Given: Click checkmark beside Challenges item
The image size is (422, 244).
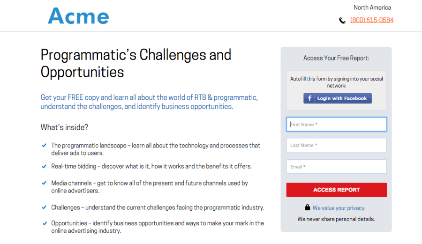Looking at the screenshot, I should (44, 207).
